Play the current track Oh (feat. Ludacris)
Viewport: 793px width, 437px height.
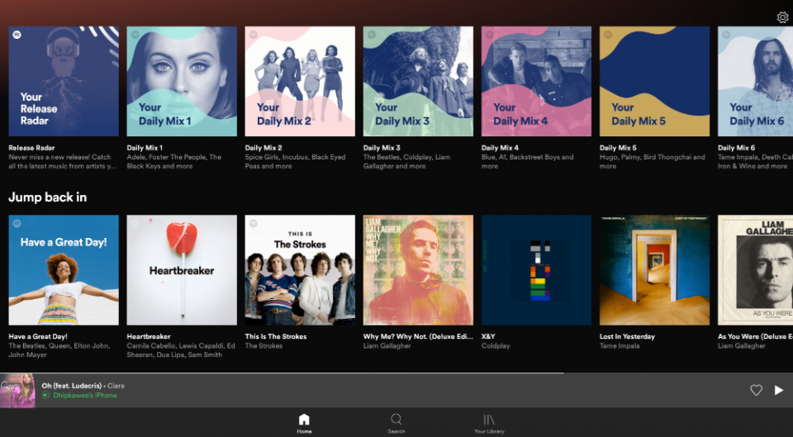(779, 390)
